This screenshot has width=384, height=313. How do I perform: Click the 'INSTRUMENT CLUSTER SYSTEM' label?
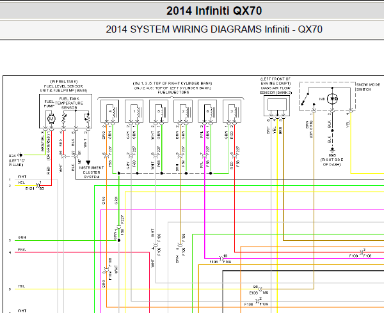tap(92, 172)
